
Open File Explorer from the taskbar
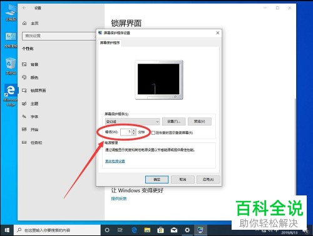(147, 230)
